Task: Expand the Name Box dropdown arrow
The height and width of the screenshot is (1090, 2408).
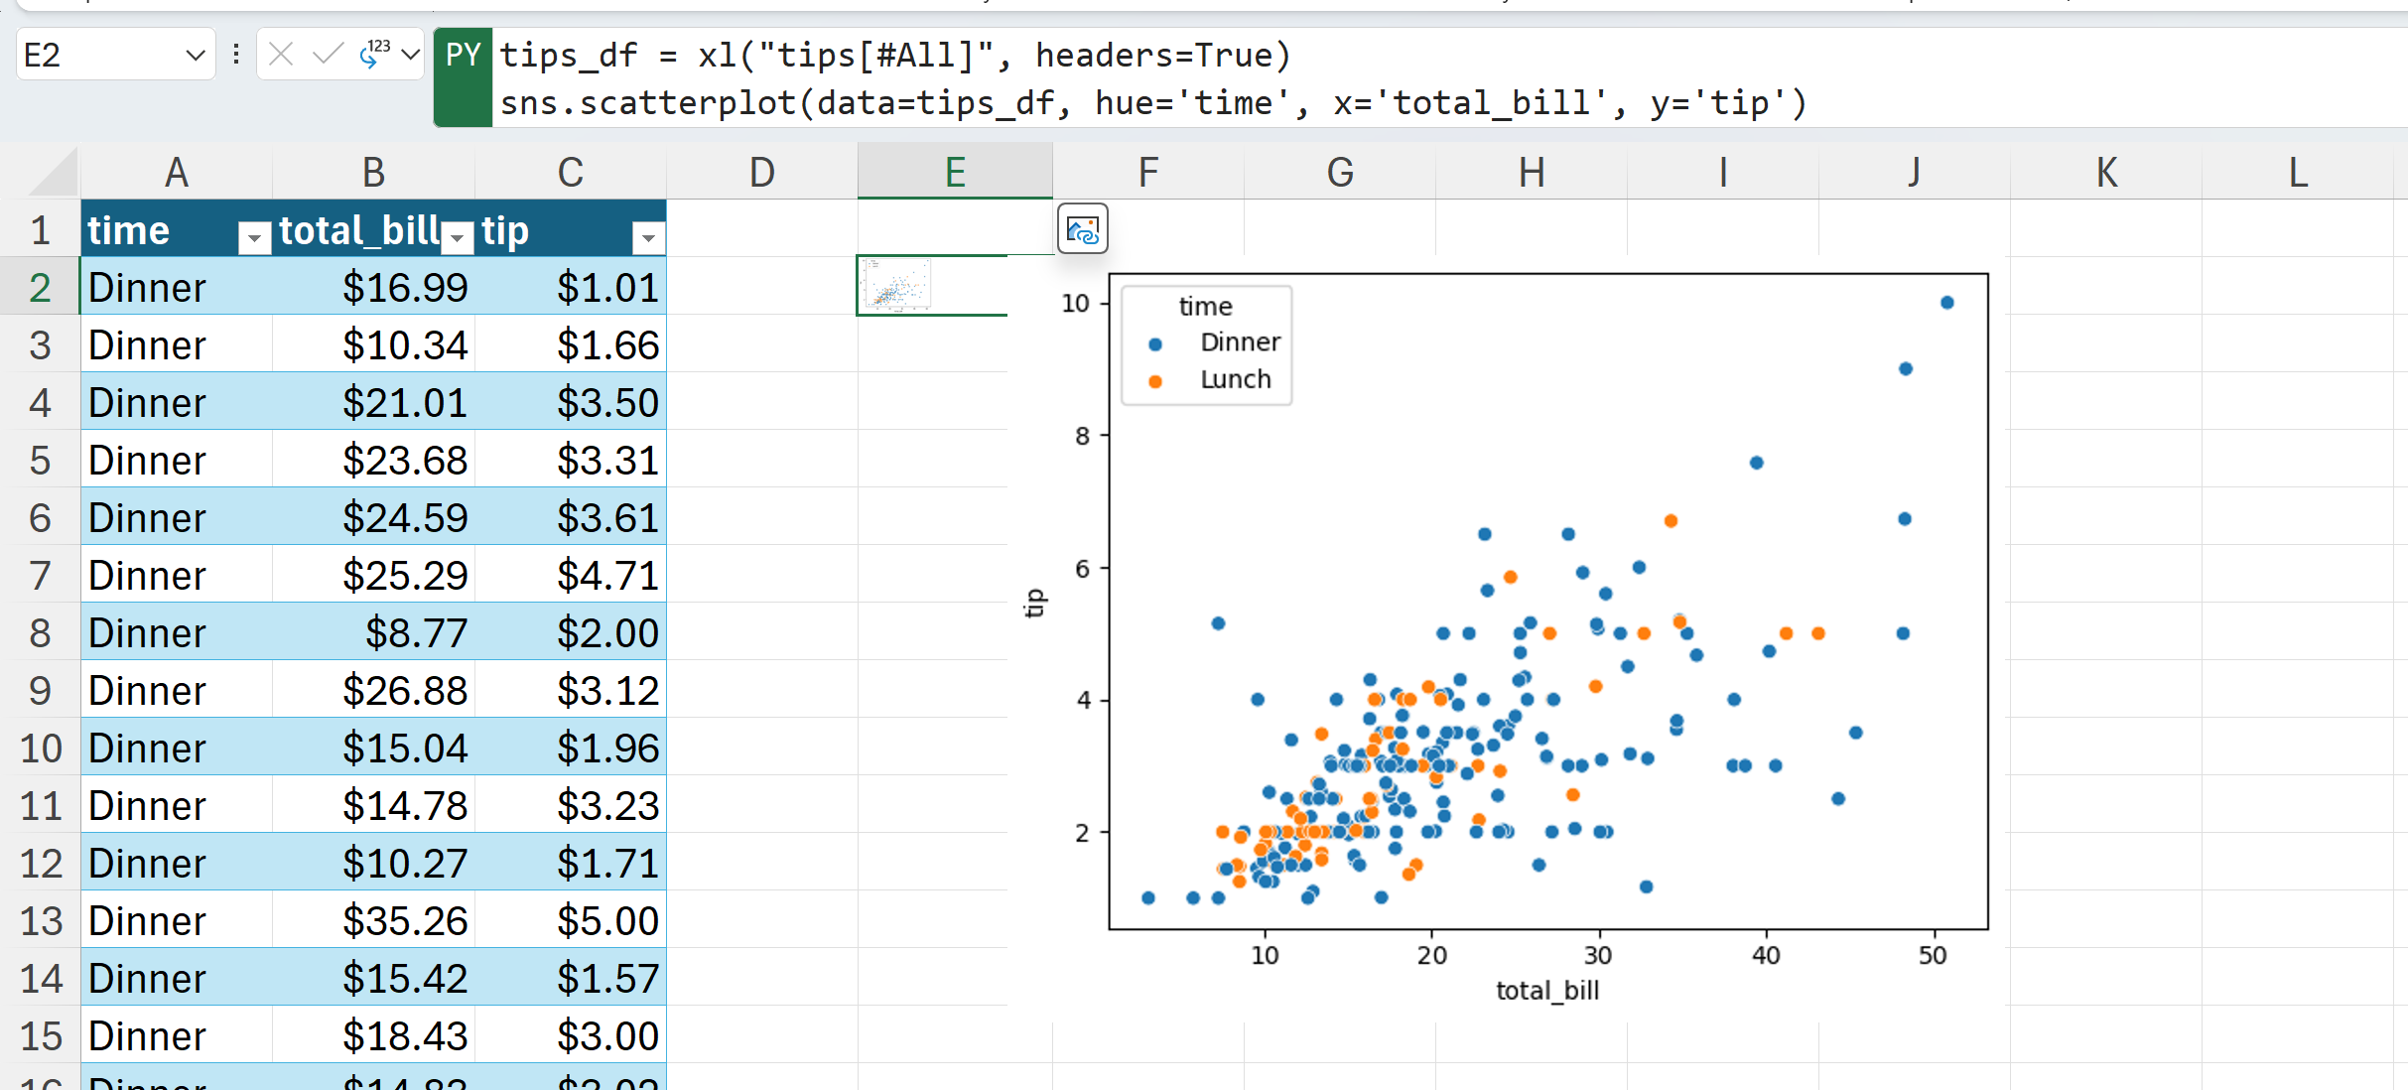Action: coord(195,56)
